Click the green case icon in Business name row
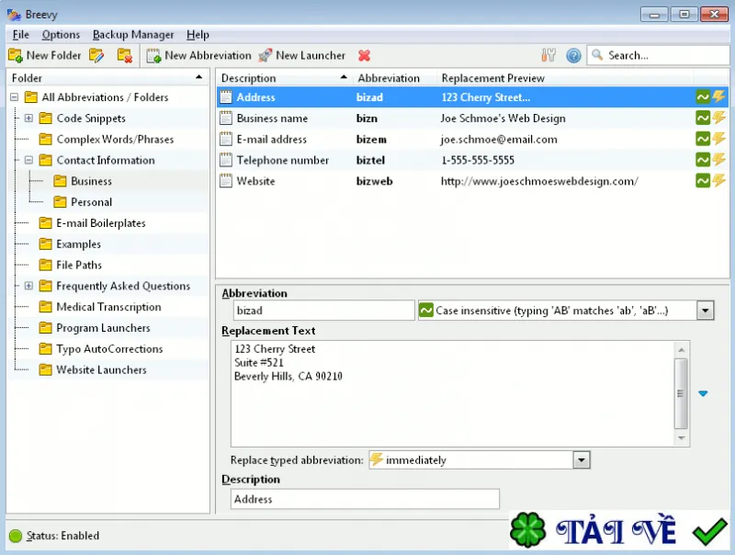The width and height of the screenshot is (735, 555). (703, 119)
